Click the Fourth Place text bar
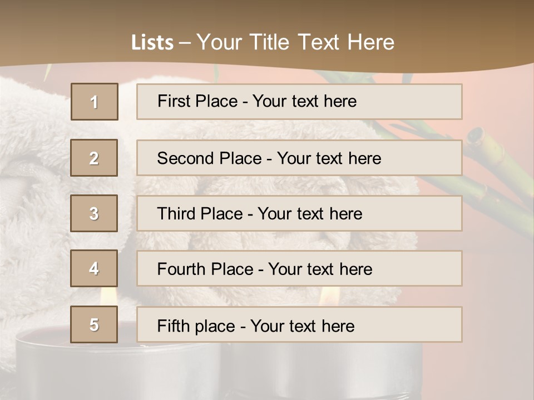This screenshot has width=534, height=400. click(299, 268)
